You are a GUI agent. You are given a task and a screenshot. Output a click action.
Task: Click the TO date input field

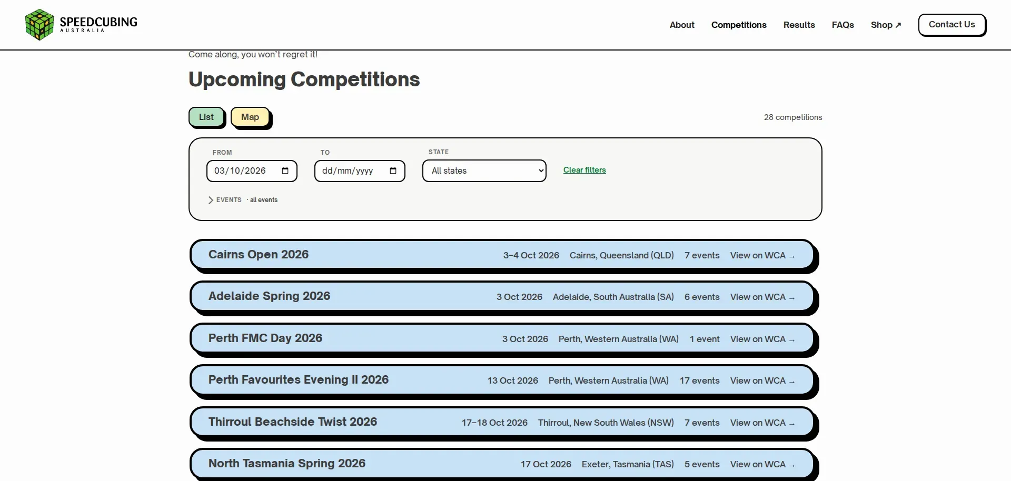coord(360,171)
